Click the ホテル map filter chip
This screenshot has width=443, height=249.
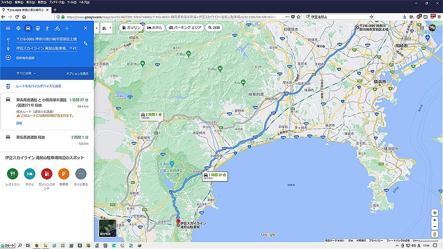tap(154, 28)
